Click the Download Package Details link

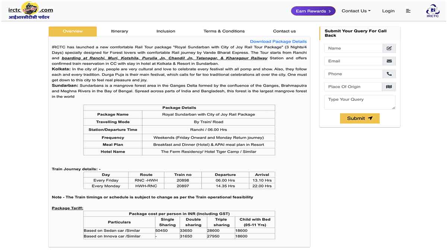278,42
